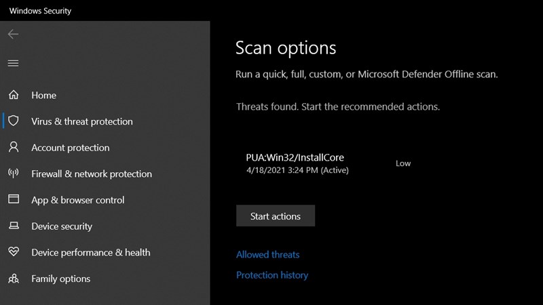Click the window icon for app control
The height and width of the screenshot is (305, 543).
[14, 199]
